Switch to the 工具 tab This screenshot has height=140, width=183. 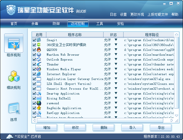pos(100,24)
